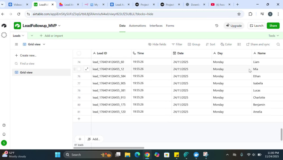Image resolution: width=283 pixels, height=160 pixels.
Task: Show hidden system tray icons
Action: (227, 155)
